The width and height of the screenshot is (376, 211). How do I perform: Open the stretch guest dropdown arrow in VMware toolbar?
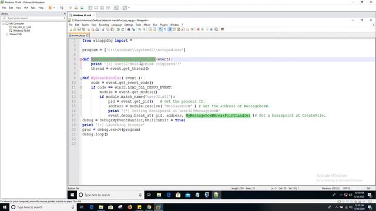point(129,8)
